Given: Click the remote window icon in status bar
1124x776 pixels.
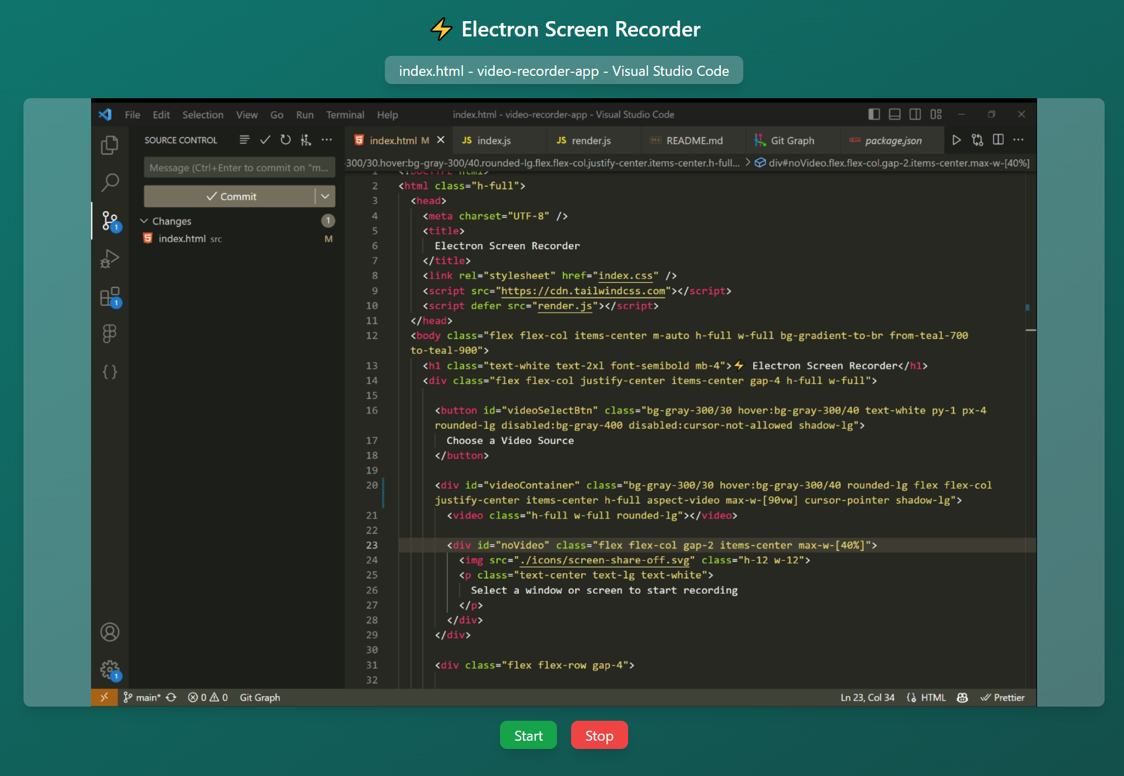Looking at the screenshot, I should (104, 697).
